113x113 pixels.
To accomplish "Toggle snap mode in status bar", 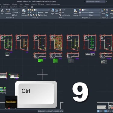I will coord(101,111).
